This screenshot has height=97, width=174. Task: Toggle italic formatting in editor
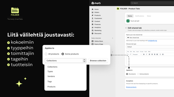pos(146,54)
